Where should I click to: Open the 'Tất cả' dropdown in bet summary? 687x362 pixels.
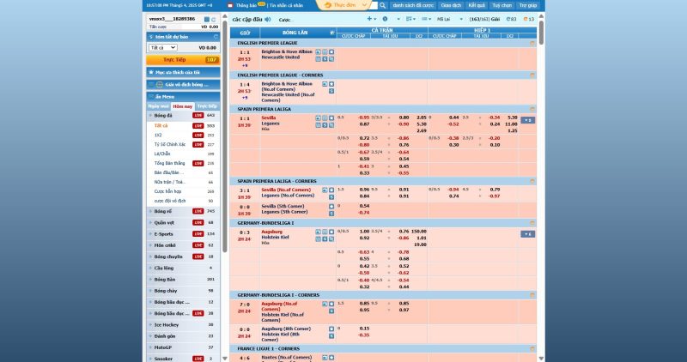162,48
